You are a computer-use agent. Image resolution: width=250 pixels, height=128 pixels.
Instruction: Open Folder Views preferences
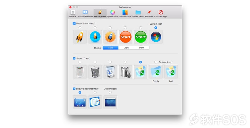(138, 13)
